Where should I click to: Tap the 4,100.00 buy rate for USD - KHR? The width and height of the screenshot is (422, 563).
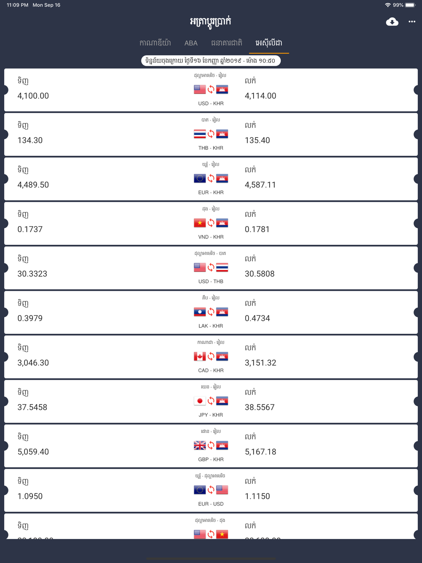(33, 96)
